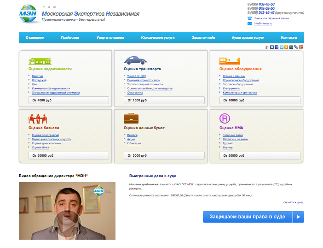The width and height of the screenshot is (323, 248).
Task: Open the Коммерческой недвижимости link
Action: [x=51, y=89]
